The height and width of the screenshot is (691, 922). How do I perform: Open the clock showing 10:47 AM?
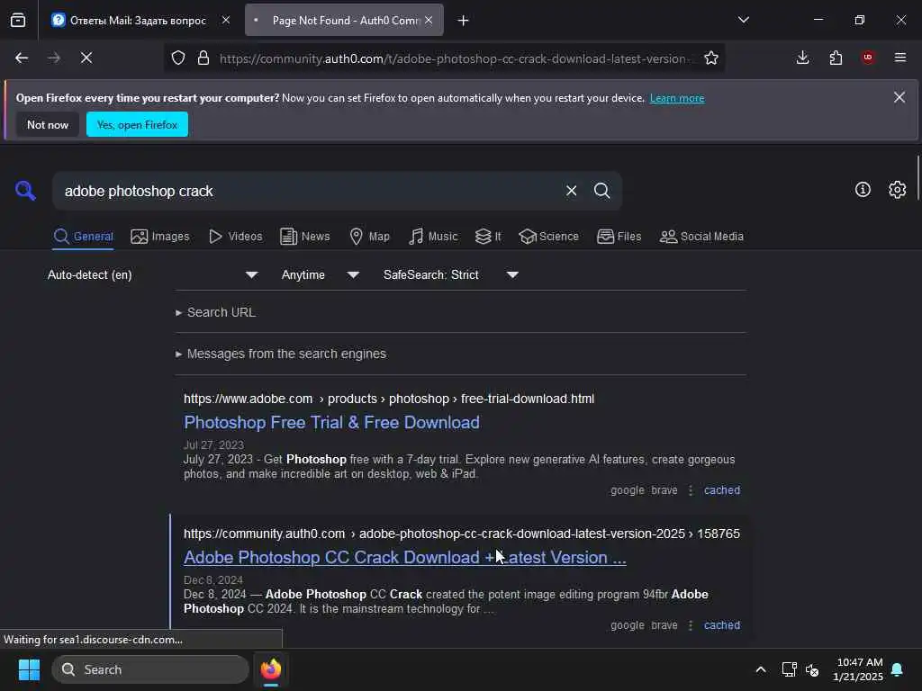tap(858, 669)
